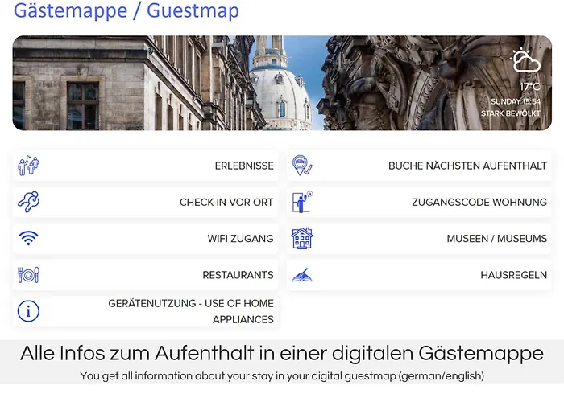The height and width of the screenshot is (402, 564).
Task: Open WIFI ZUGANG information
Action: 240,239
